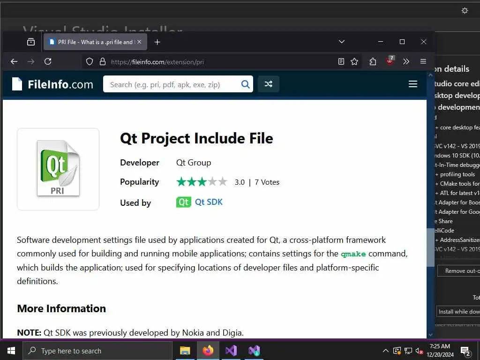480x360 pixels.
Task: Select the qmake command text
Action: point(353,254)
